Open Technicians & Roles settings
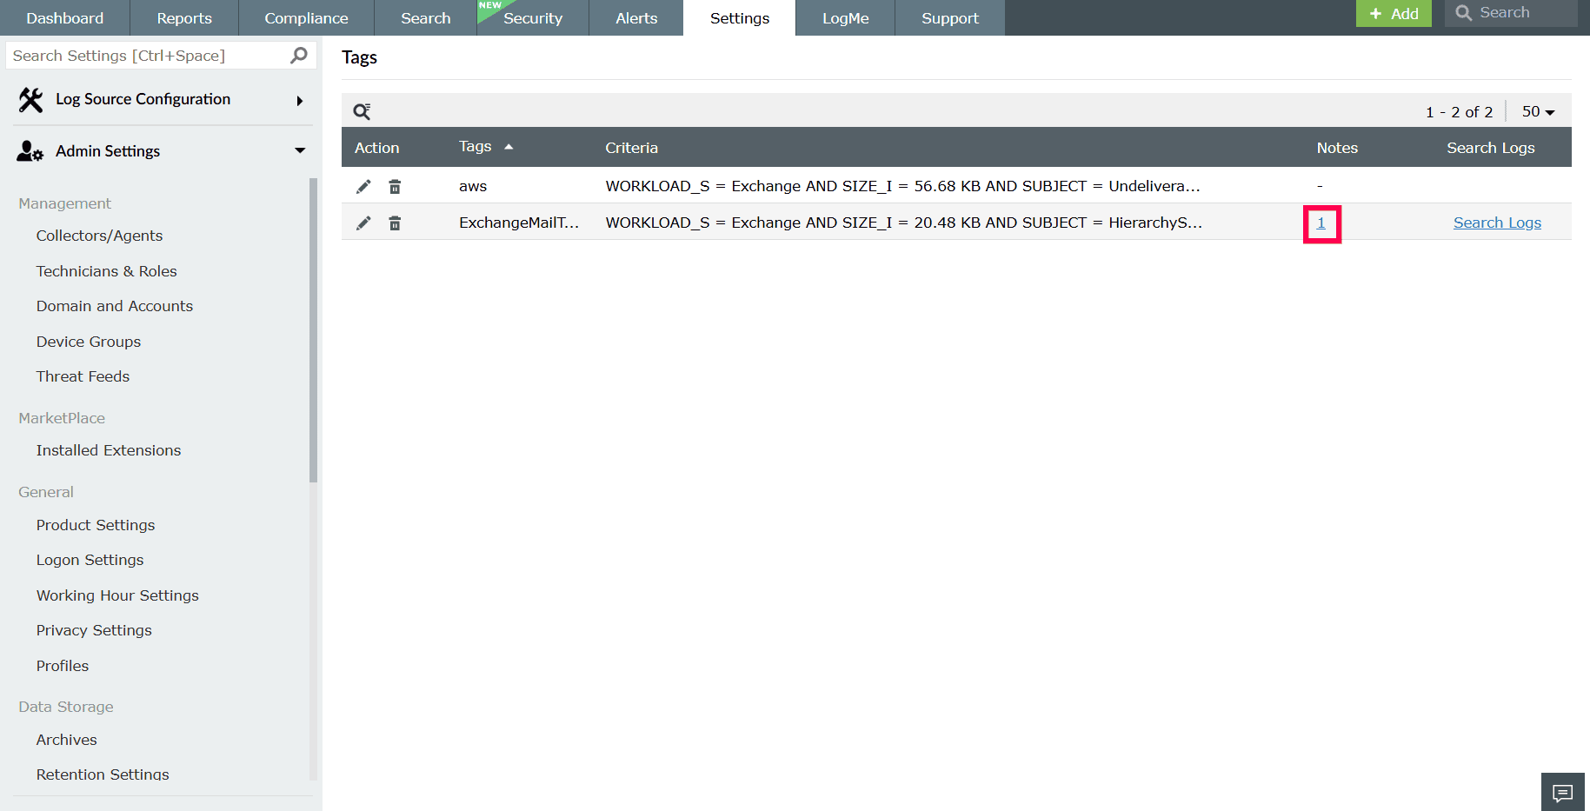1590x811 pixels. (x=106, y=271)
